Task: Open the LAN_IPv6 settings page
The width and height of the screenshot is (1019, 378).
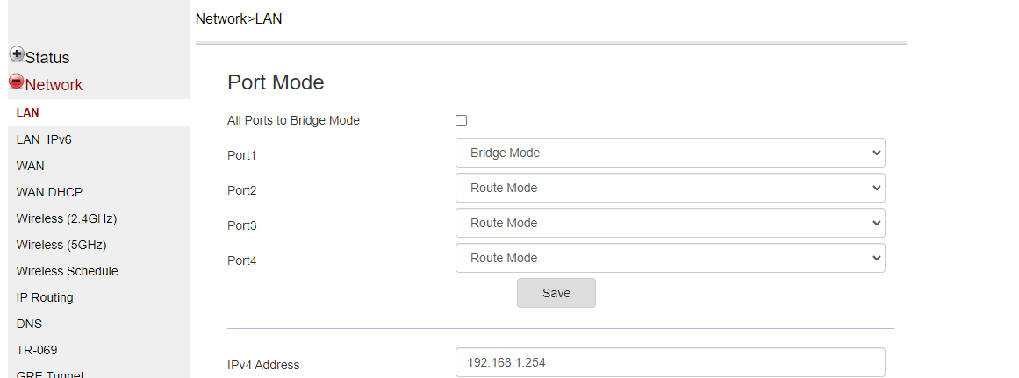Action: click(44, 139)
